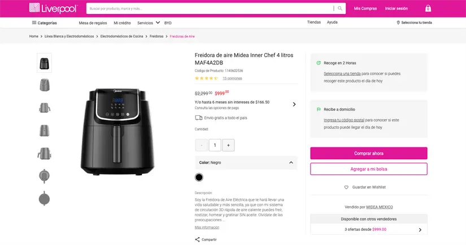Open the Mi crédito menu item
Image resolution: width=466 pixels, height=245 pixels.
pyautogui.click(x=122, y=23)
